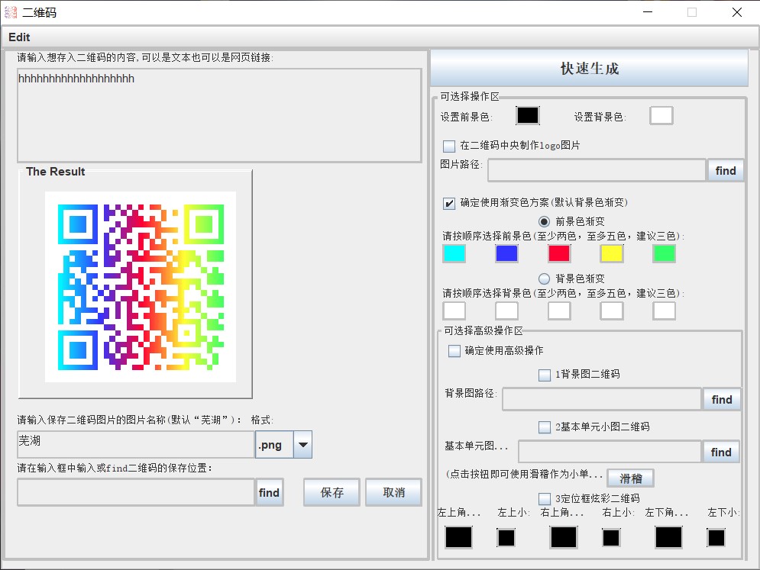Open the Edit menu
Viewport: 760px width, 570px height.
click(x=19, y=37)
